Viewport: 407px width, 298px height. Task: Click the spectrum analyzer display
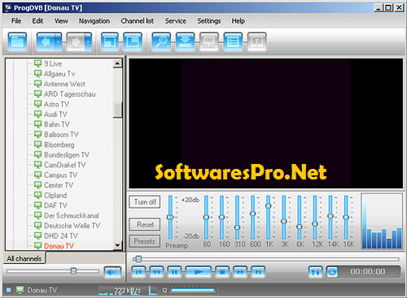(382, 221)
